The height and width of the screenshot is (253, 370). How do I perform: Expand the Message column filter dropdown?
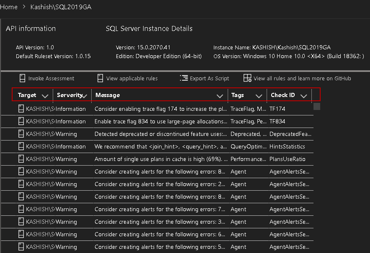coord(220,96)
